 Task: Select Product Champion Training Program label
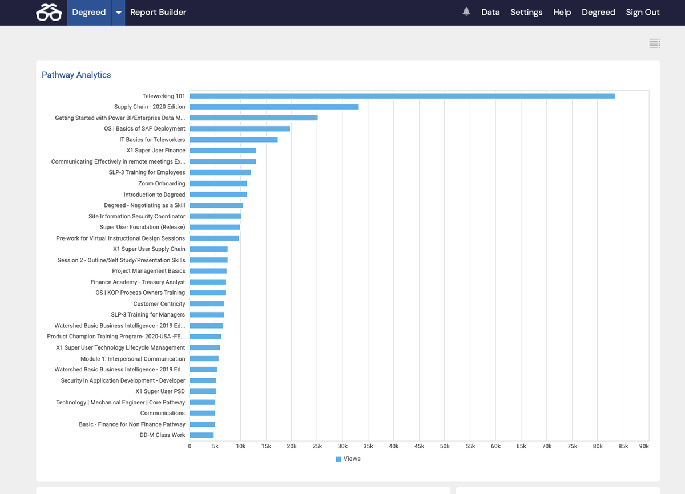pyautogui.click(x=116, y=337)
